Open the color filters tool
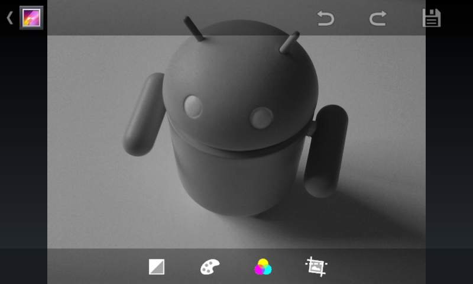473x284 pixels. tap(263, 267)
